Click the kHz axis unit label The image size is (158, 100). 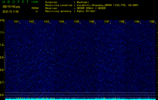coord(3,20)
